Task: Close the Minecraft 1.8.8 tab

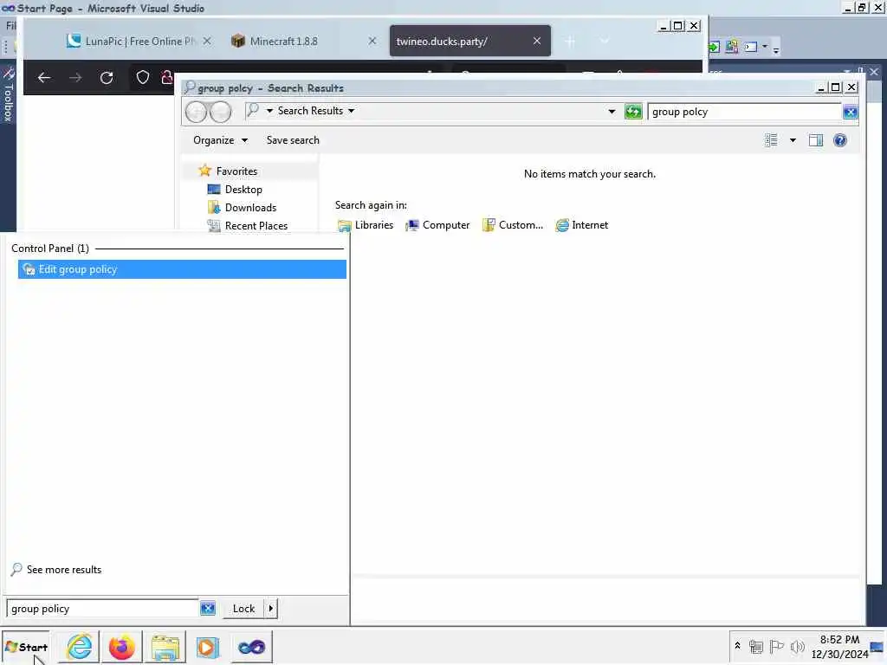Action: [372, 42]
